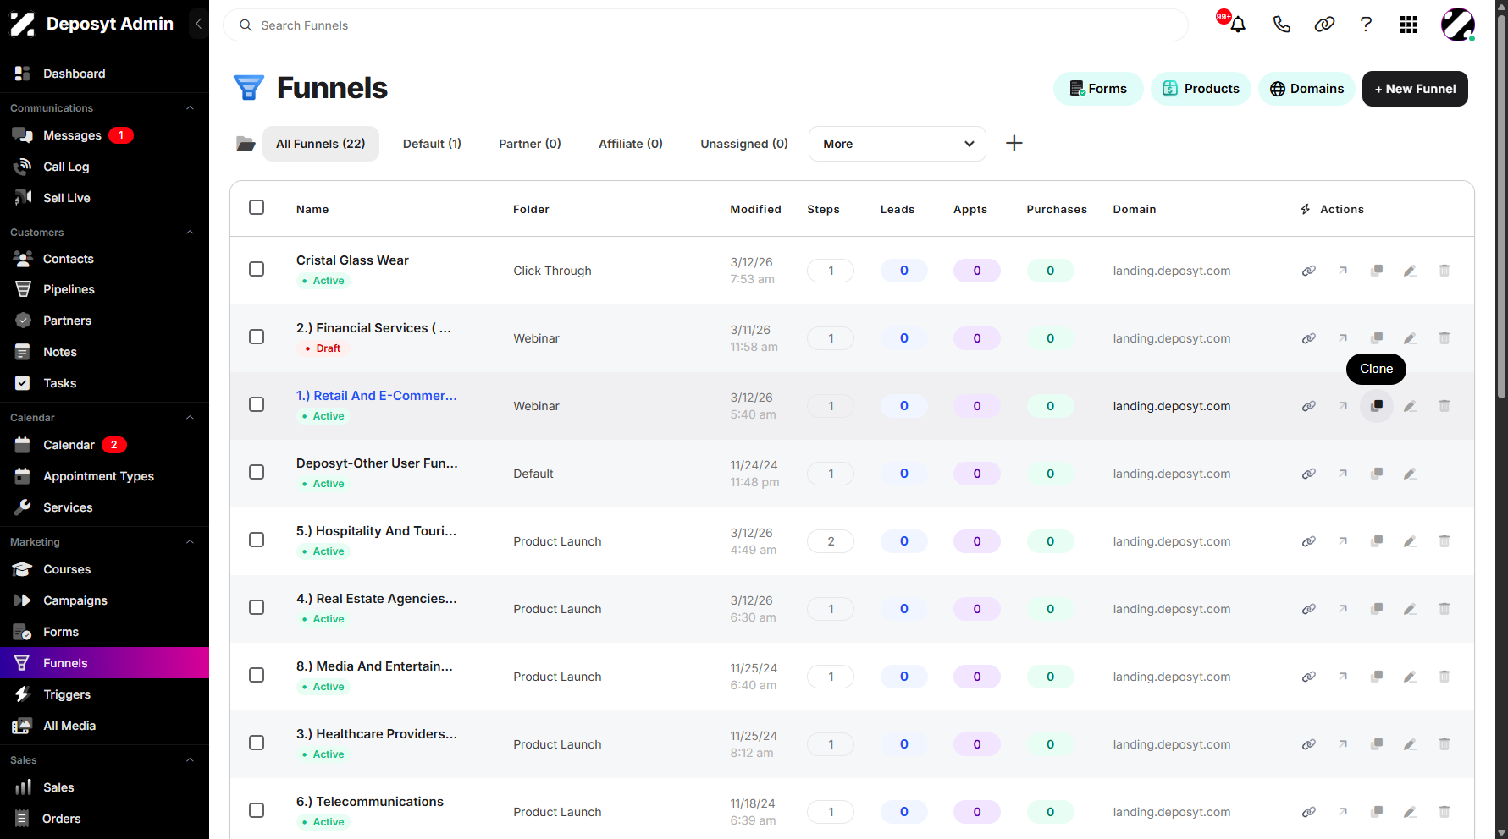Image resolution: width=1508 pixels, height=839 pixels.
Task: Add a new folder with plus icon
Action: (1014, 143)
